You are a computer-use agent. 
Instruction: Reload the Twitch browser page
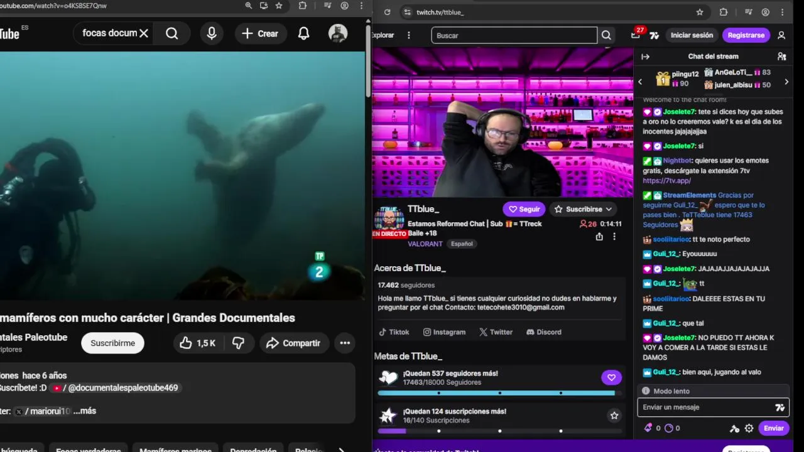pos(387,12)
